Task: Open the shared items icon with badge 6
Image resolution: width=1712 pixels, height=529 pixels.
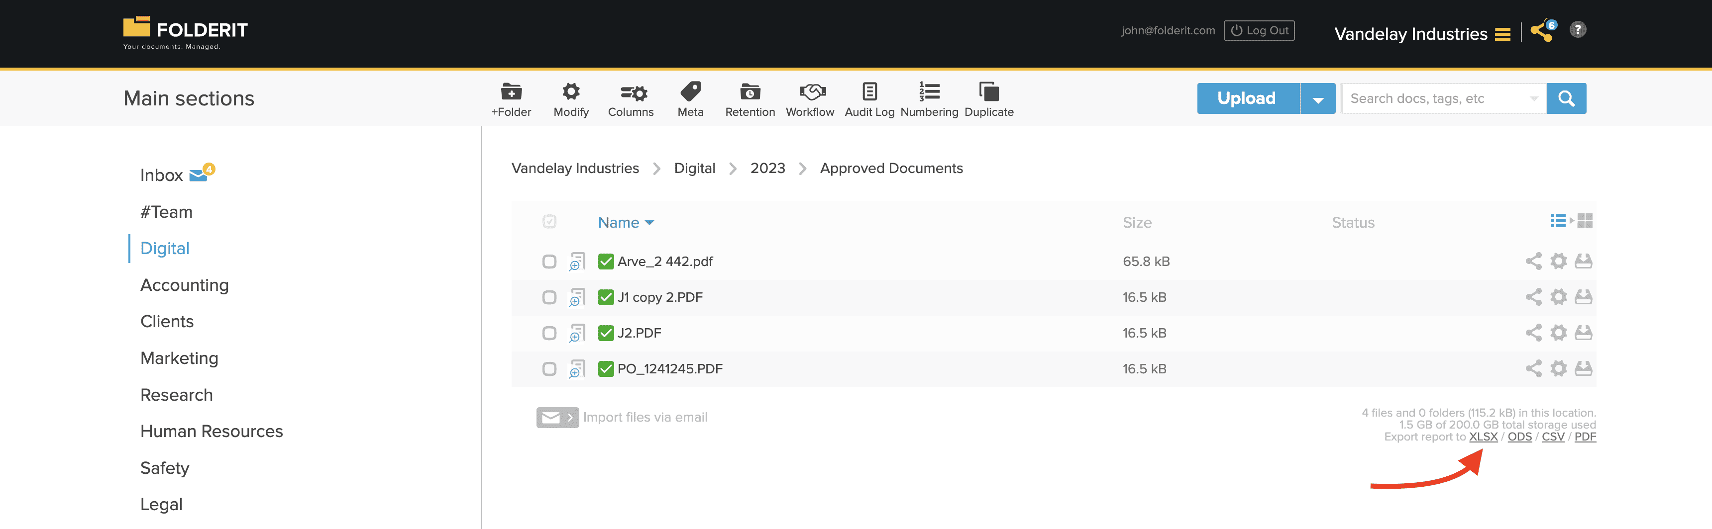Action: tap(1543, 30)
